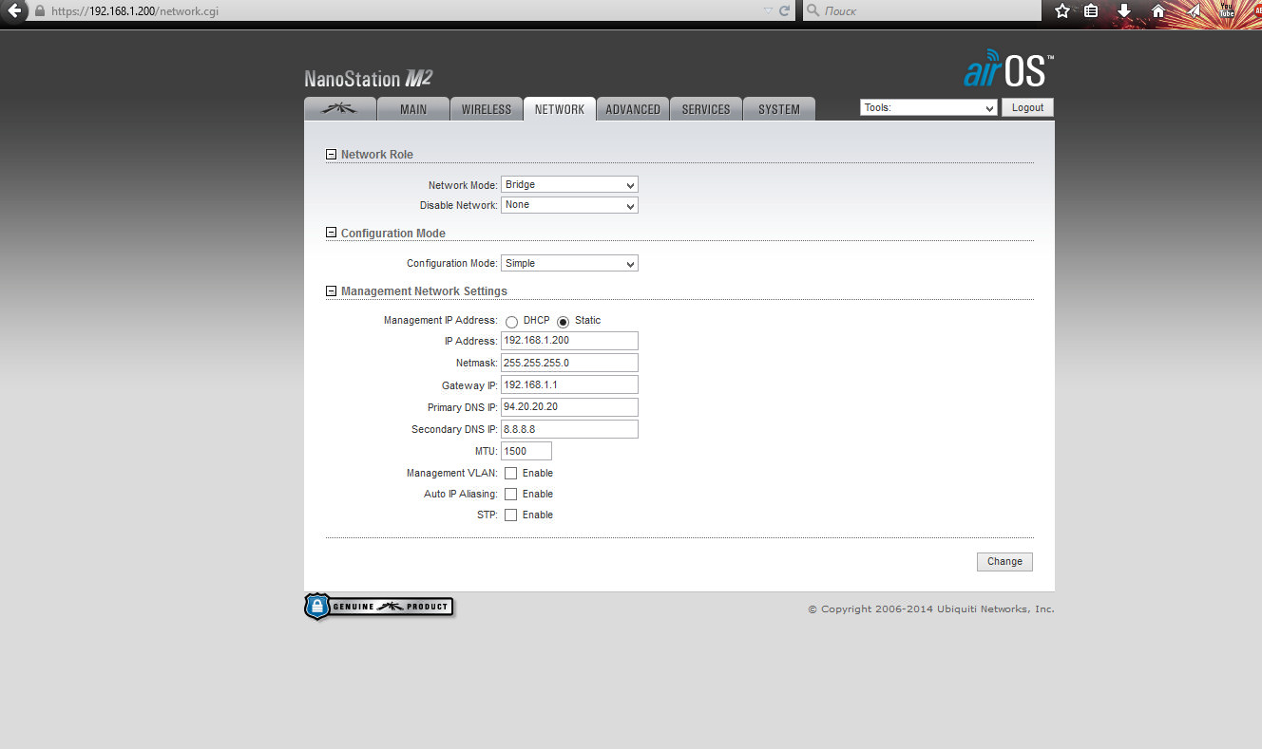Click the bookmark star icon

click(x=1062, y=11)
